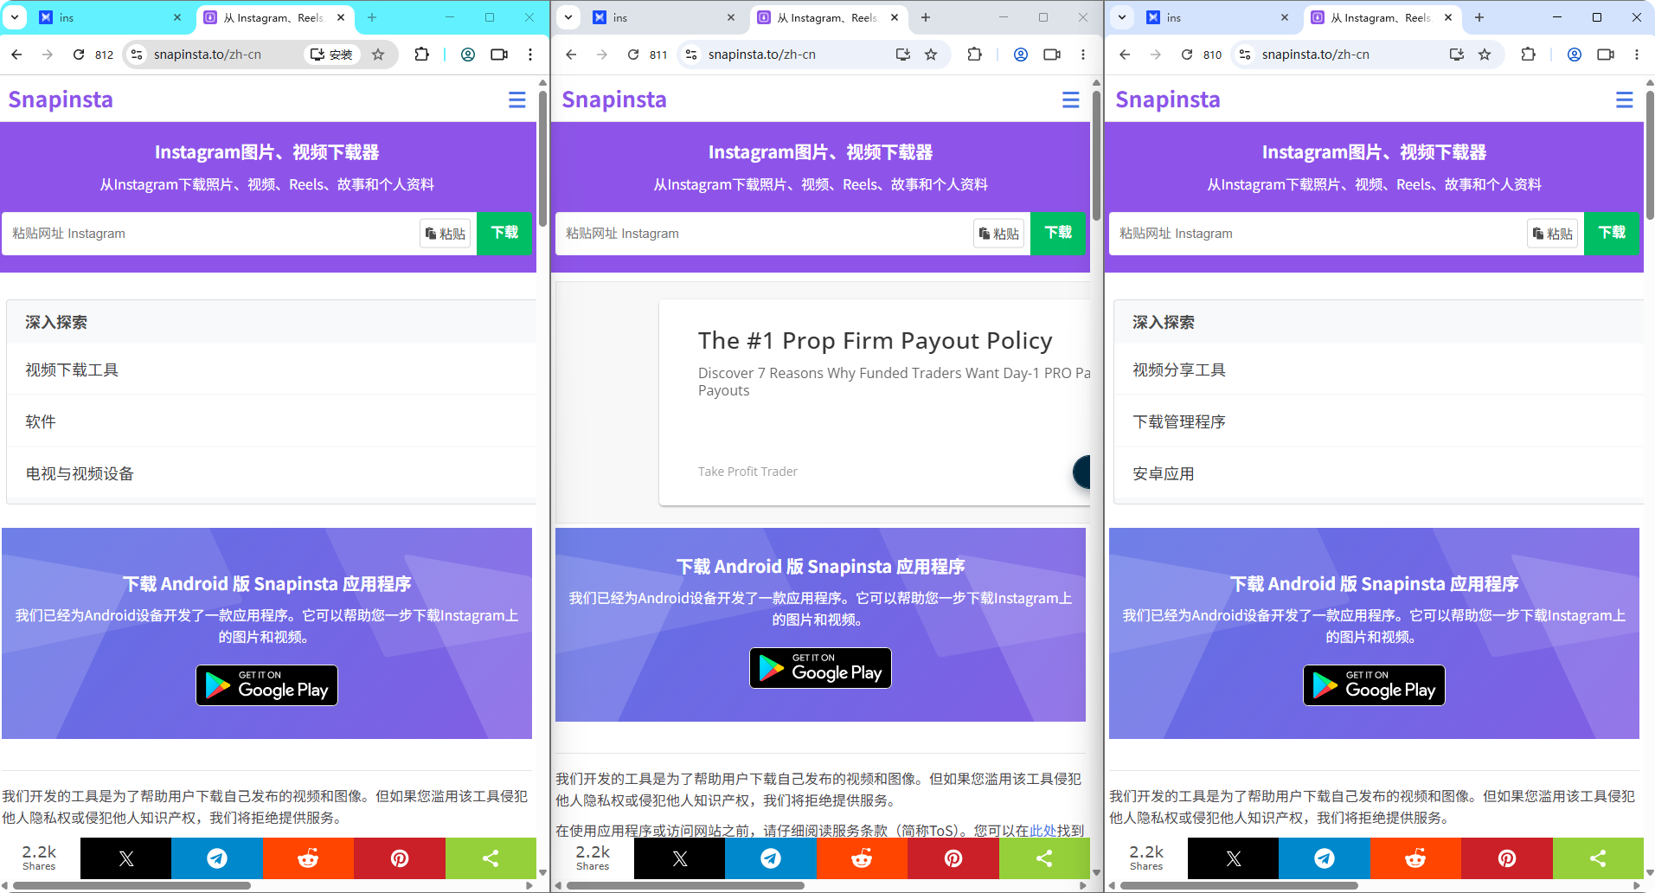Open 此处 link in middle window
The width and height of the screenshot is (1655, 893).
click(1043, 831)
